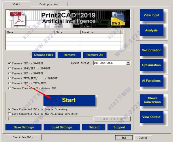Click the PDF icon in the banner
This screenshot has width=173, height=142.
17,18
